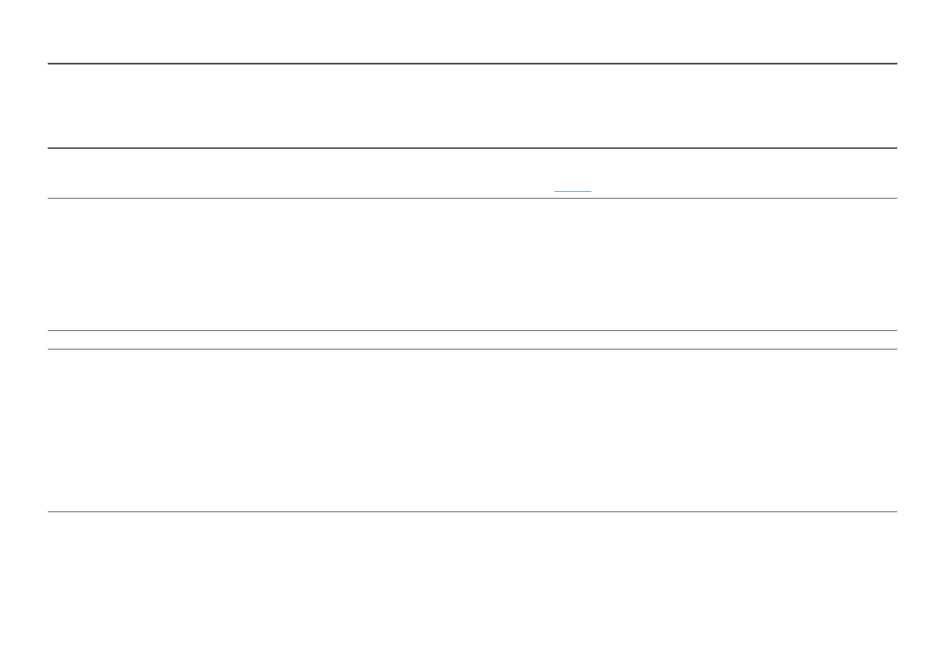This screenshot has width=945, height=668.
Task: Click the divider line closing the header section
Action: coord(472,148)
